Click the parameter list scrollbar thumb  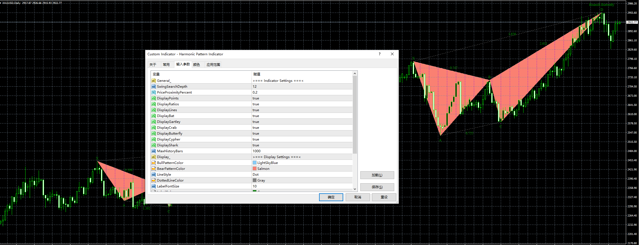pyautogui.click(x=355, y=115)
